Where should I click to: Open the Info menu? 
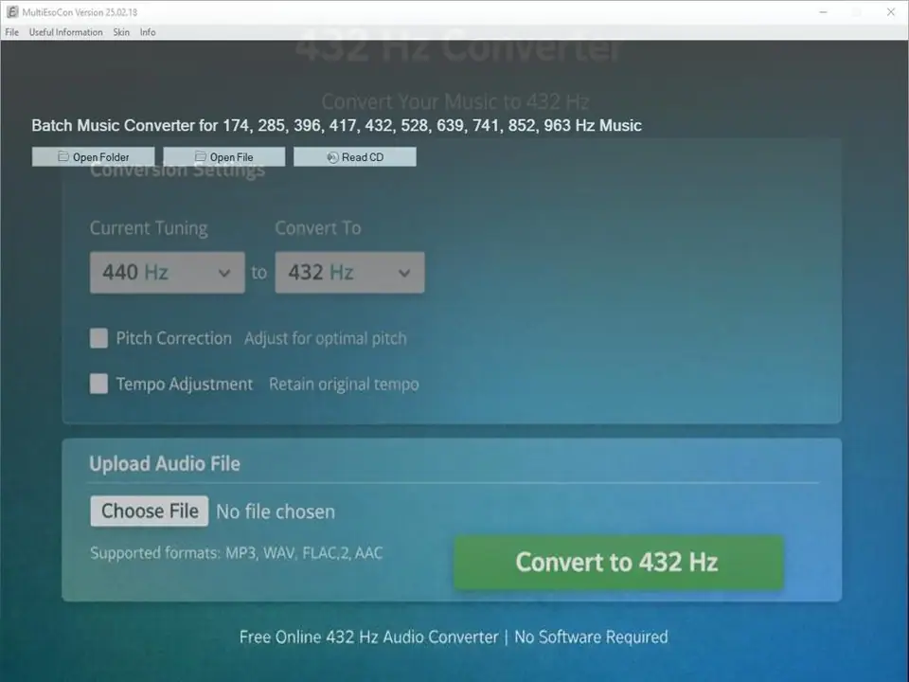(148, 31)
